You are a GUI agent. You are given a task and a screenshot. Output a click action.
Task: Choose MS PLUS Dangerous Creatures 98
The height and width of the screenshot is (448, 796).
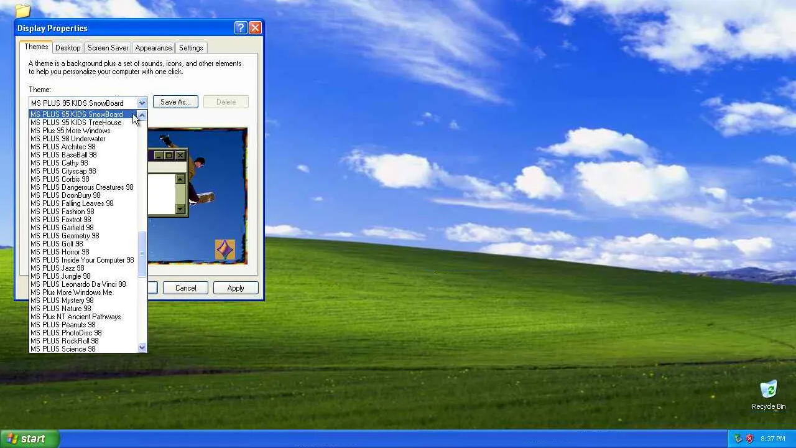point(83,187)
